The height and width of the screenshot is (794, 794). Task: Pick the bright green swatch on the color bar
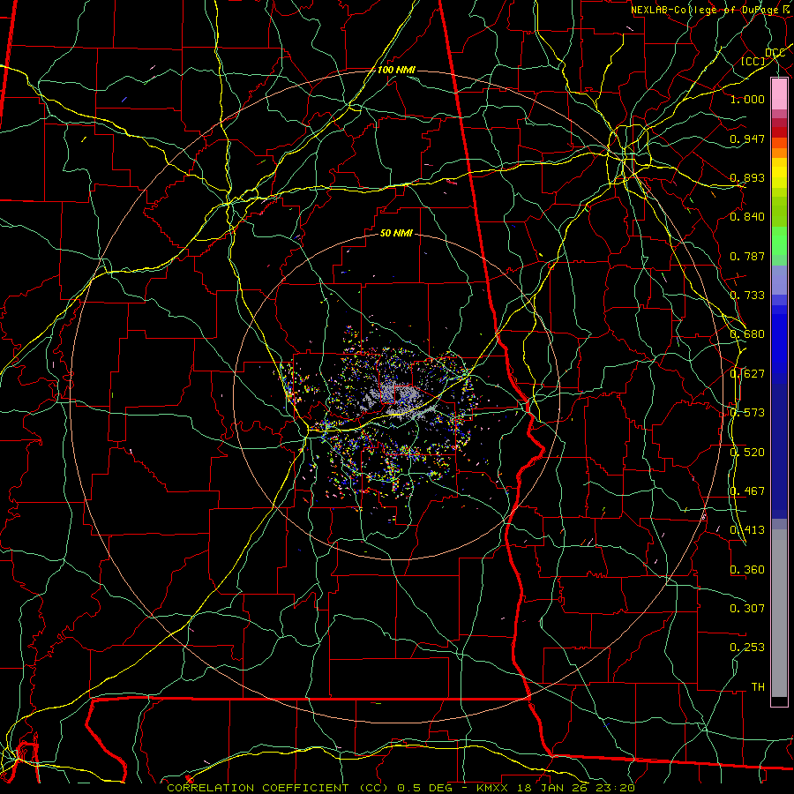tap(779, 242)
